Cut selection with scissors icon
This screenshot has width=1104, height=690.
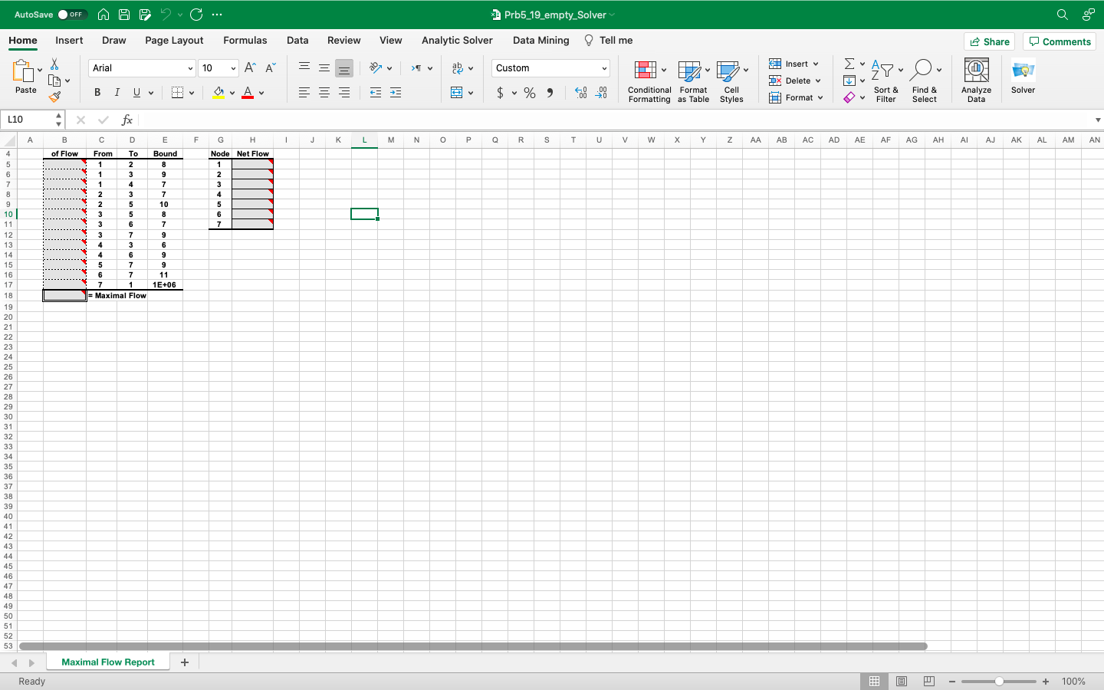pos(54,64)
